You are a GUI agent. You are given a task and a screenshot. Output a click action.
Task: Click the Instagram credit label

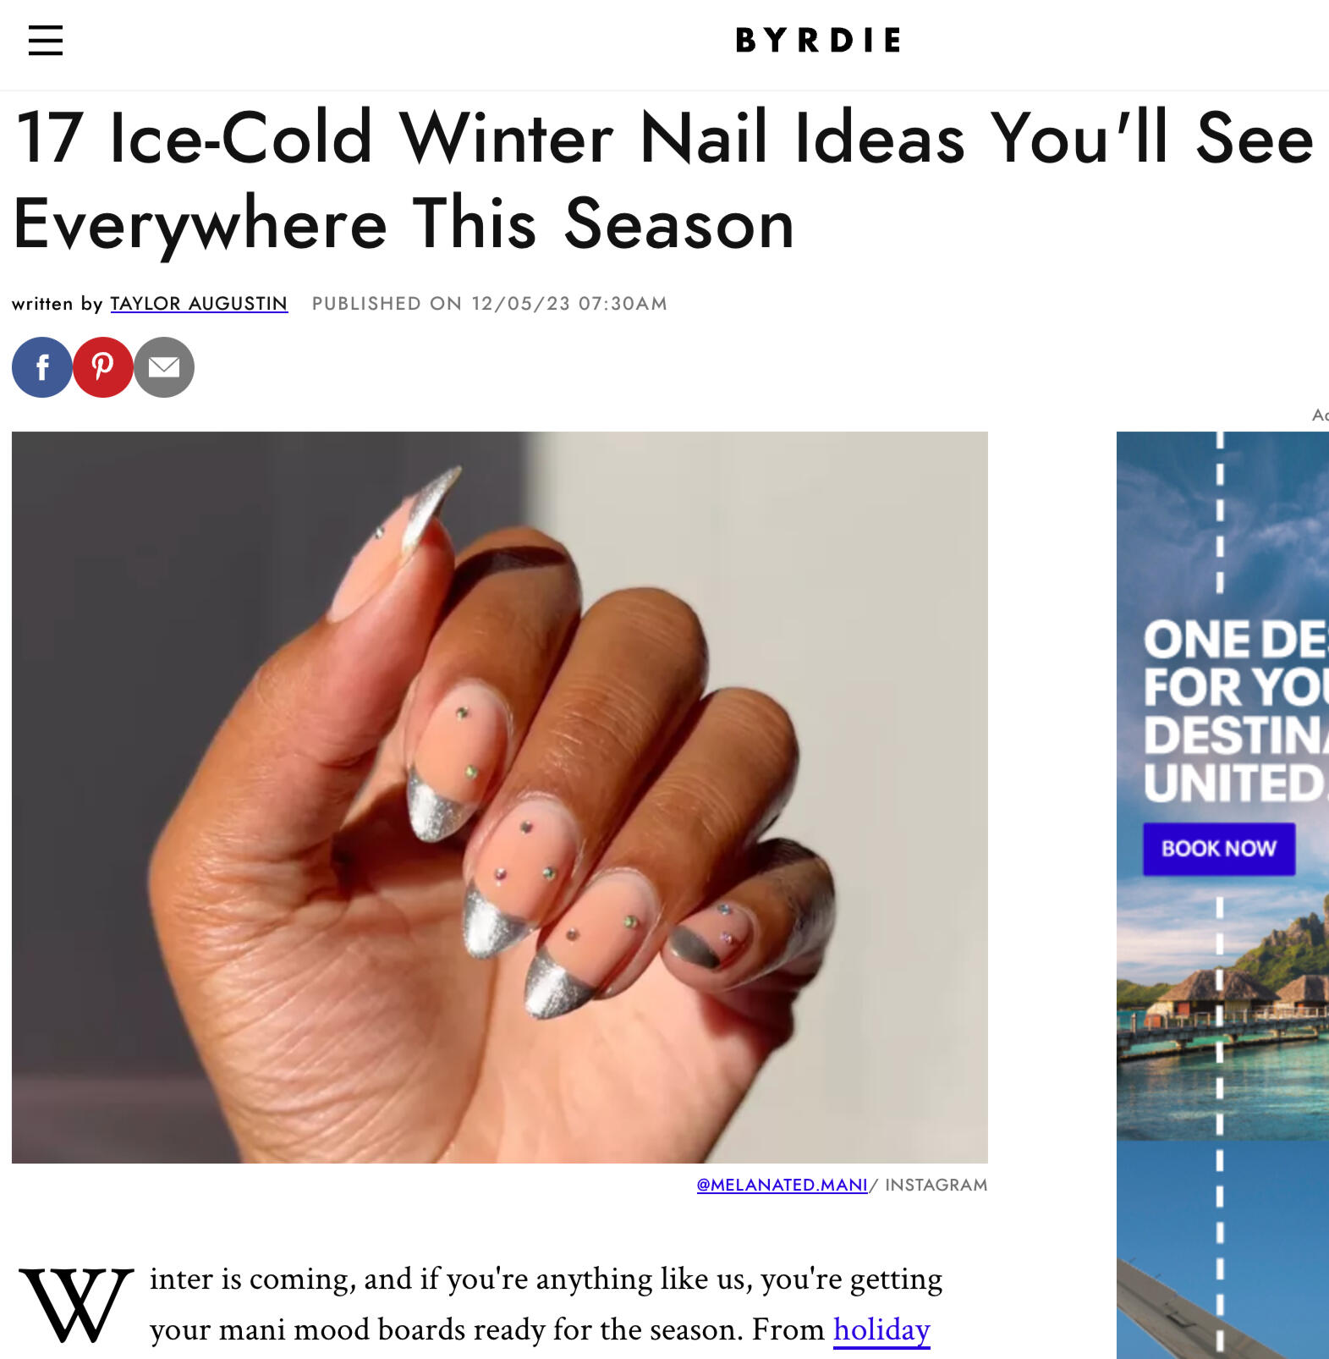click(936, 1185)
